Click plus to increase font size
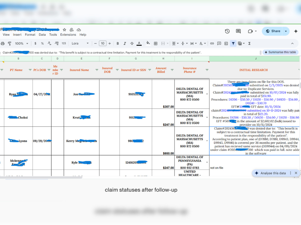Viewport: 301px width, 225px height. pos(110,43)
